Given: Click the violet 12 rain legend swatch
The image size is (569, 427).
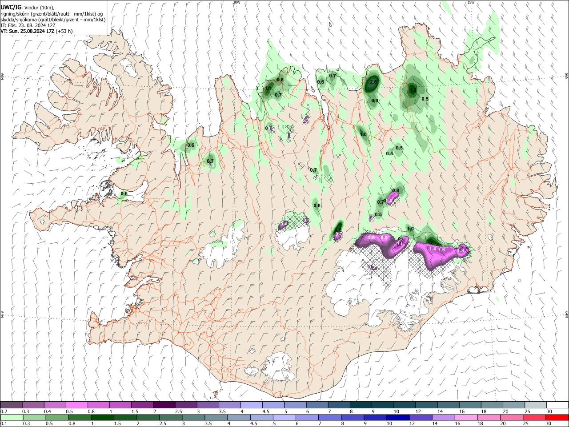Looking at the screenshot, I should [x=421, y=418].
